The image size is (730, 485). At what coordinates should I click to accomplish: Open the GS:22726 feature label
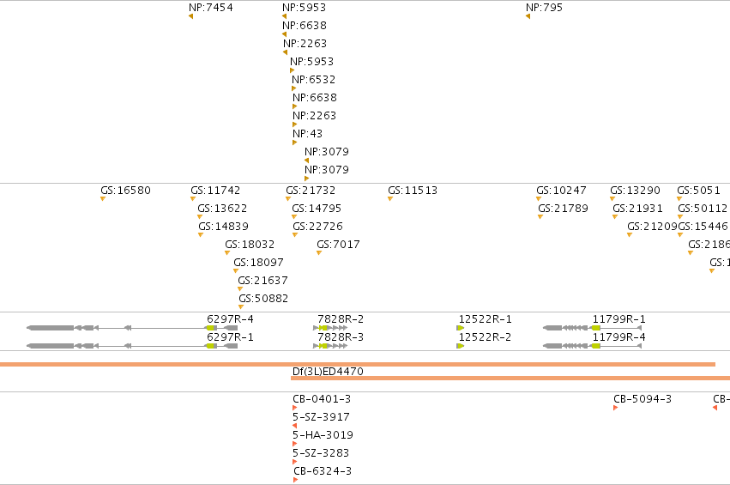coord(317,227)
